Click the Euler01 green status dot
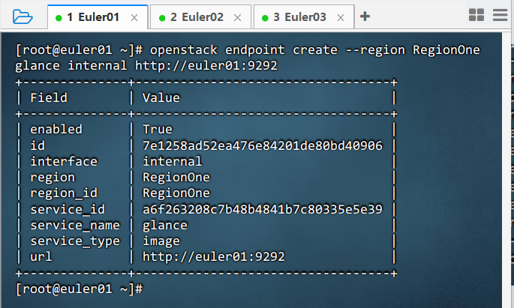Screen dimensions: 514x308 click(x=59, y=18)
